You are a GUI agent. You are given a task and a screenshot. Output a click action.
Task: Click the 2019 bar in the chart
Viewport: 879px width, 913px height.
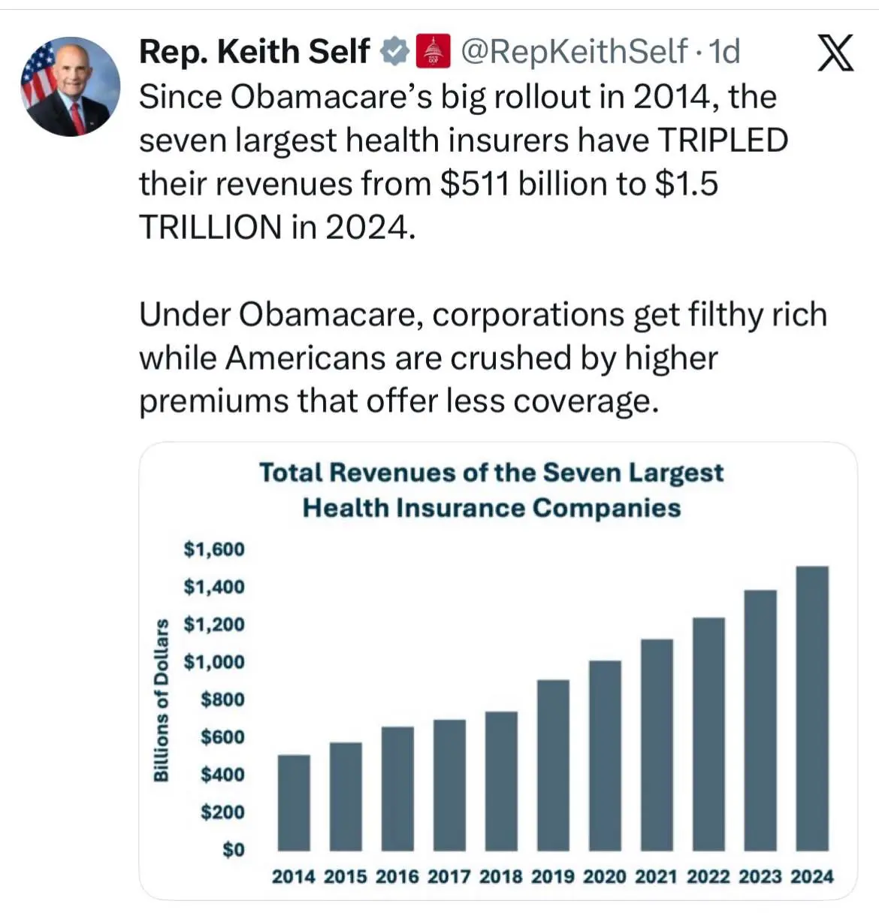coord(554,765)
